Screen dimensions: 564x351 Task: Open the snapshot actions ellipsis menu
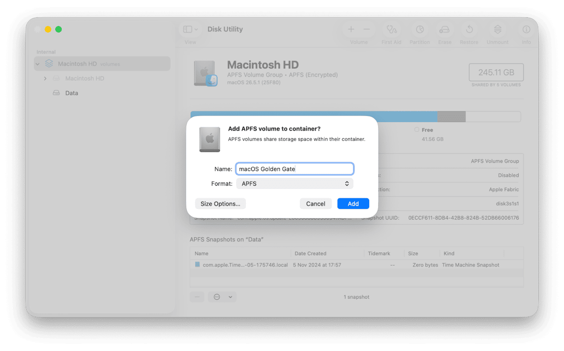point(222,297)
